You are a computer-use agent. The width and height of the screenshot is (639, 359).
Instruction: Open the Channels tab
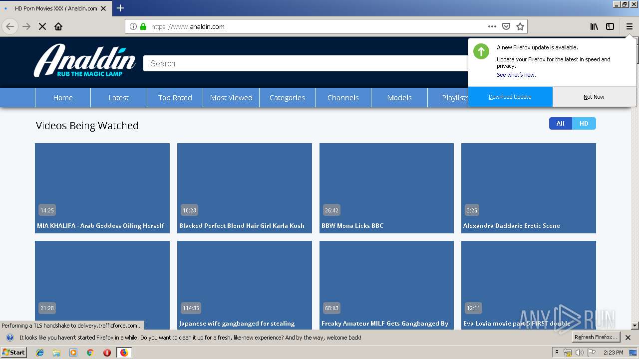click(x=343, y=98)
